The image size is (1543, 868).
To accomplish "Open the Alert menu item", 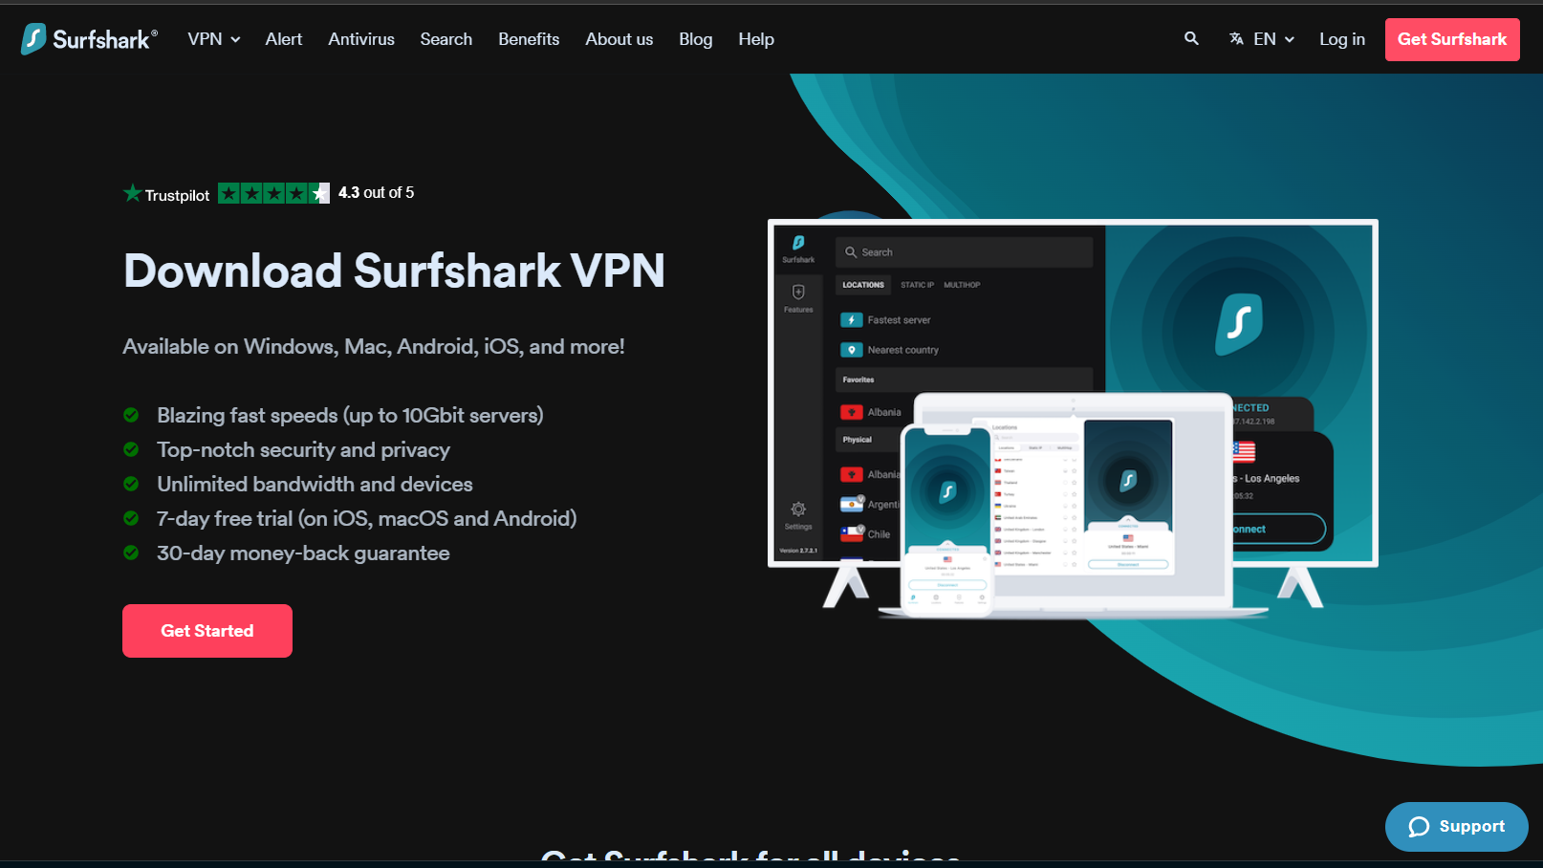I will 283,39.
